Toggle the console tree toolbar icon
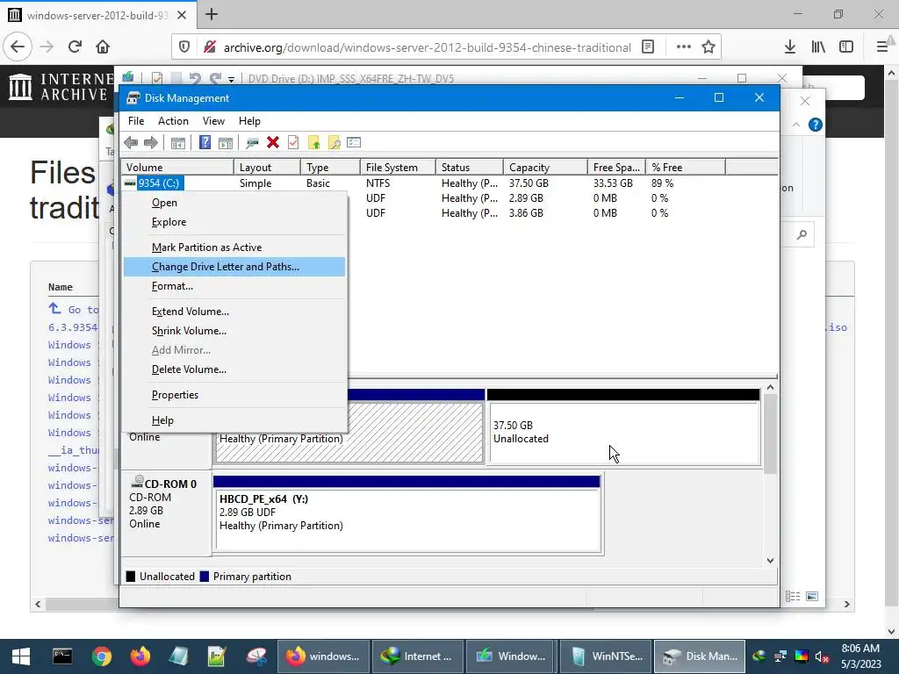The height and width of the screenshot is (674, 899). coord(178,143)
